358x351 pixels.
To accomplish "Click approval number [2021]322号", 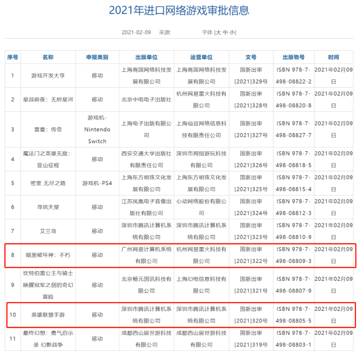I will tap(251, 261).
